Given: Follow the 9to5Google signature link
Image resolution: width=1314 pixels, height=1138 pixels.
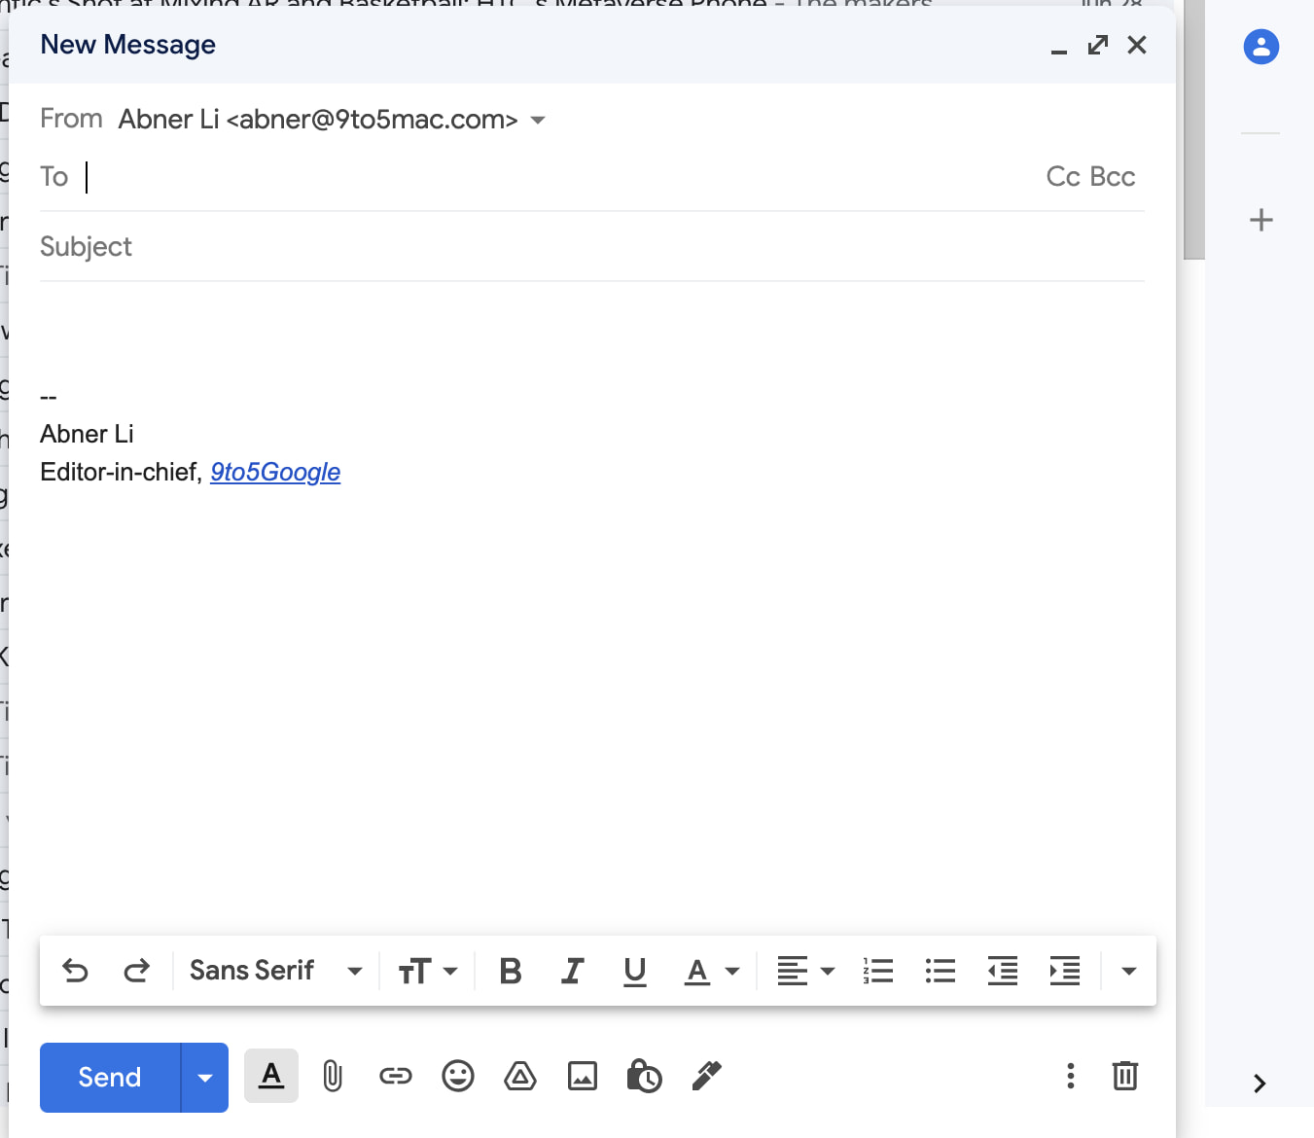Looking at the screenshot, I should 275,473.
